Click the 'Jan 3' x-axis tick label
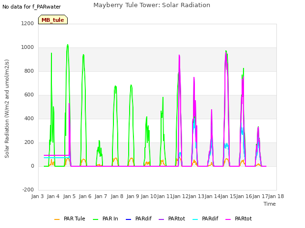This screenshot has height=228, width=305. tap(38, 196)
